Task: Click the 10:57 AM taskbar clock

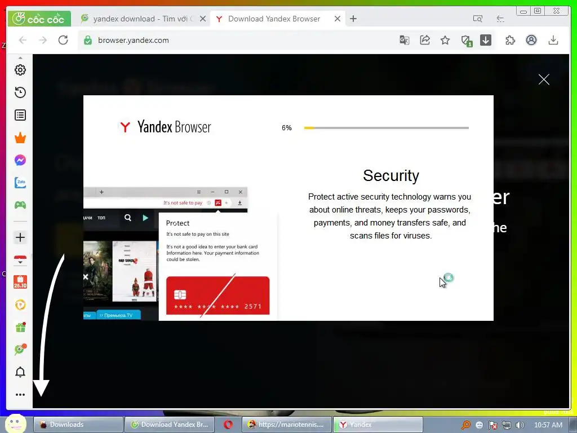Action: 548,425
